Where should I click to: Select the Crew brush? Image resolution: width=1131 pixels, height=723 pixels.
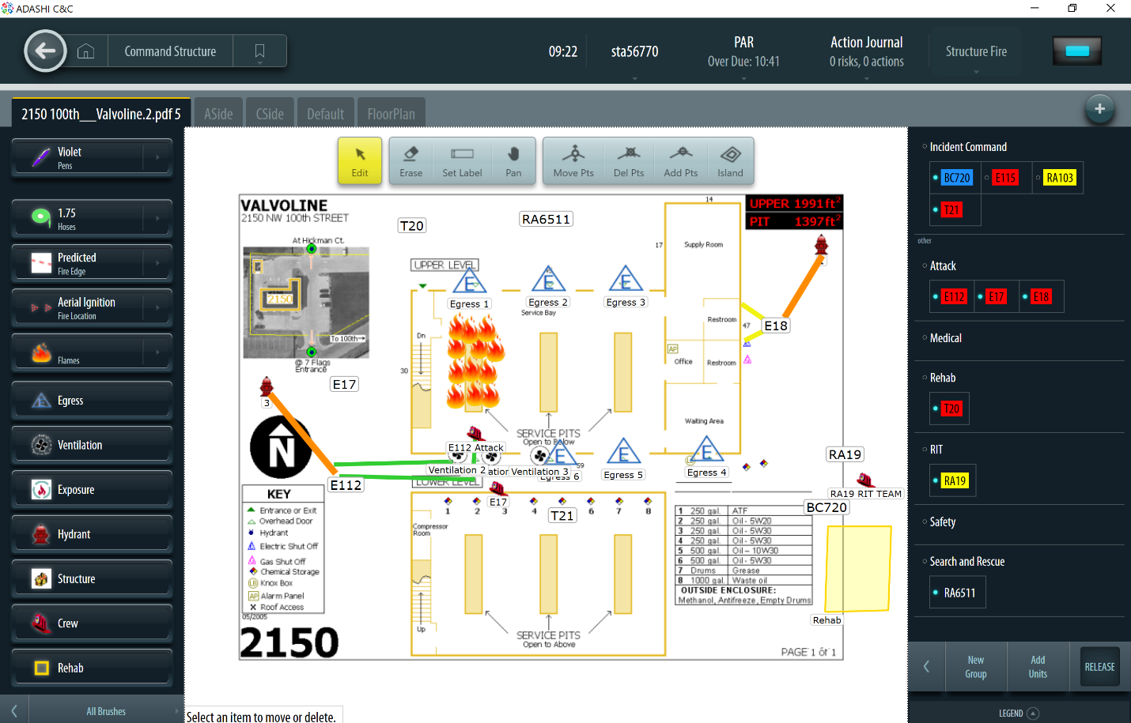[92, 623]
